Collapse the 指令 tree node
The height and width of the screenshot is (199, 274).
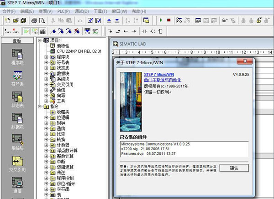coord(40,107)
